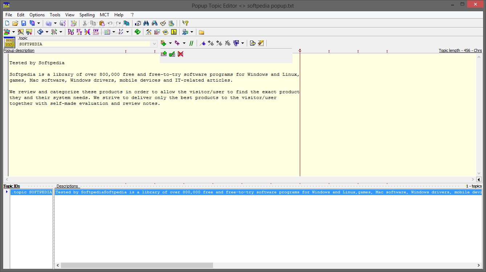Click the green checkmark popup icon
The width and height of the screenshot is (486, 272).
coord(172,54)
